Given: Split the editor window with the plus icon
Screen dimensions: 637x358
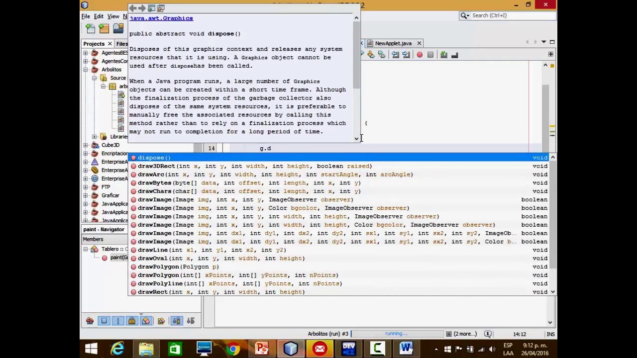Looking at the screenshot, I should pos(551,54).
